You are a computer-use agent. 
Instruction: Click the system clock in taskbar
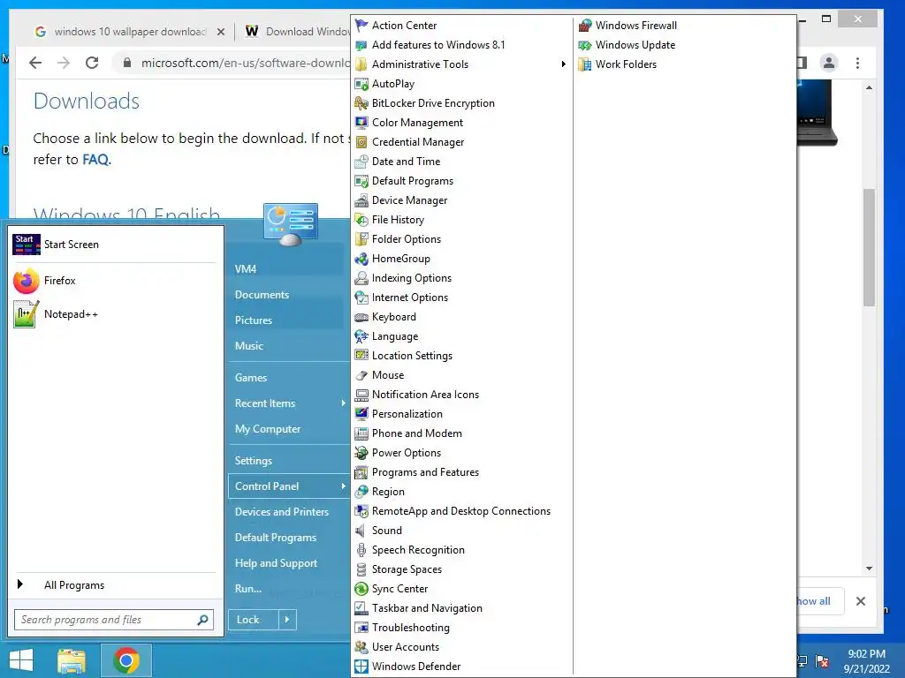coord(866,661)
